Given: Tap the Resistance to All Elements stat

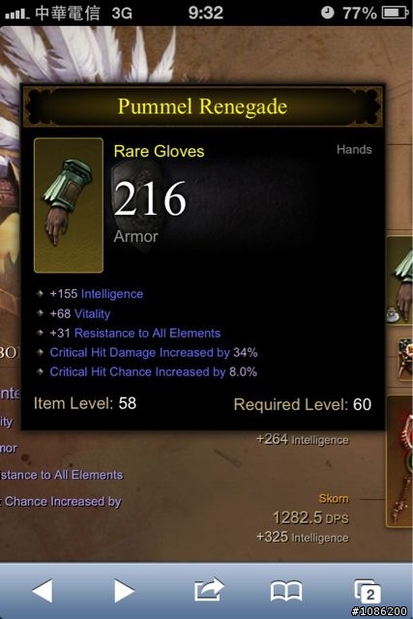Looking at the screenshot, I should point(135,333).
